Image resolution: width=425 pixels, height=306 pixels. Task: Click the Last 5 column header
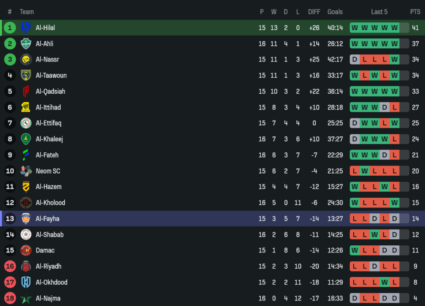coord(379,12)
